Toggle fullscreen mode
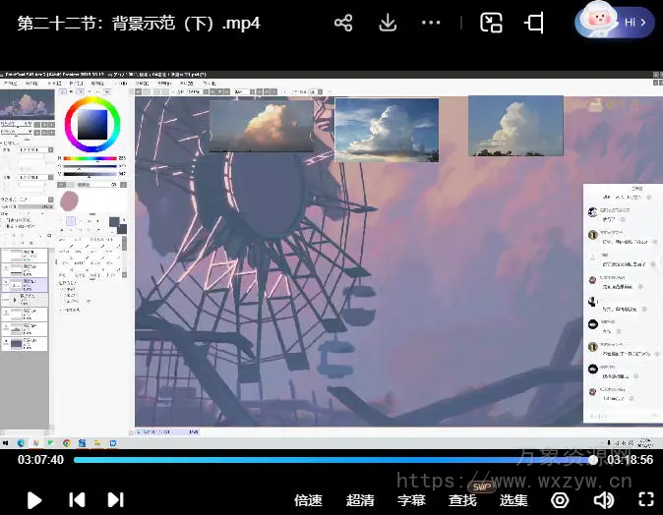The height and width of the screenshot is (515, 663). pyautogui.click(x=645, y=499)
